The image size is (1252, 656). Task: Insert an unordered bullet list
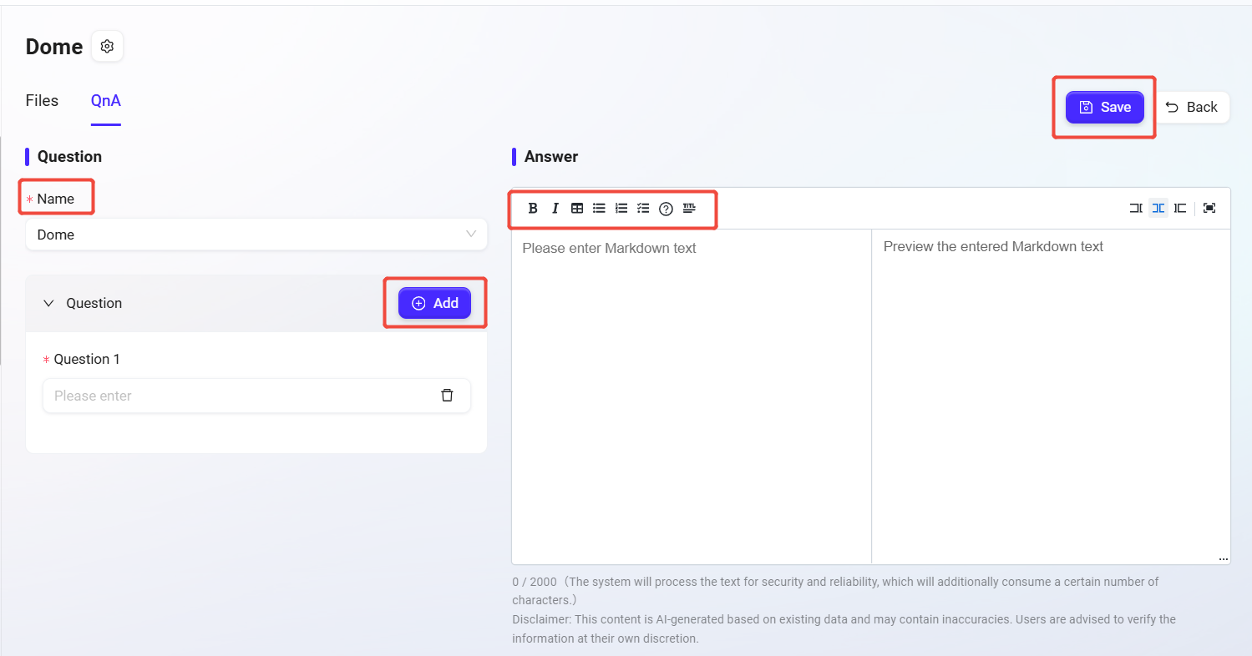click(599, 209)
